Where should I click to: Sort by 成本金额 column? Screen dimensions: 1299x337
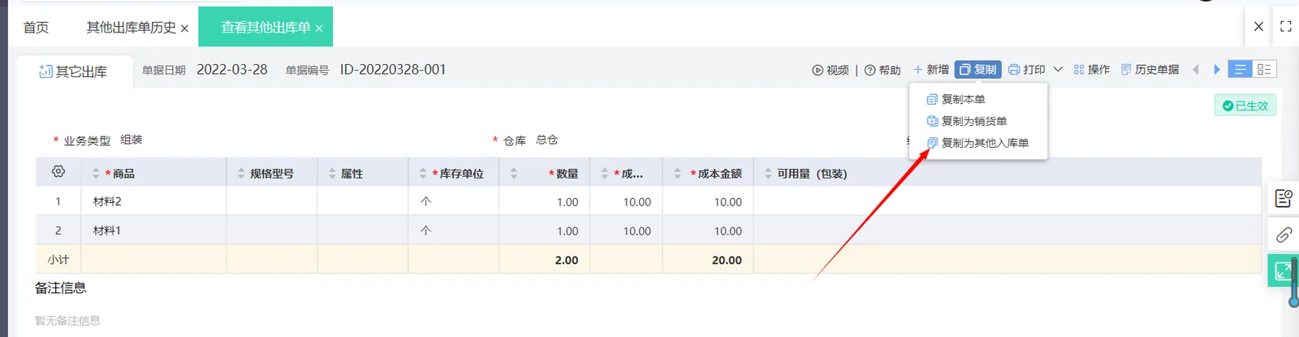click(678, 174)
